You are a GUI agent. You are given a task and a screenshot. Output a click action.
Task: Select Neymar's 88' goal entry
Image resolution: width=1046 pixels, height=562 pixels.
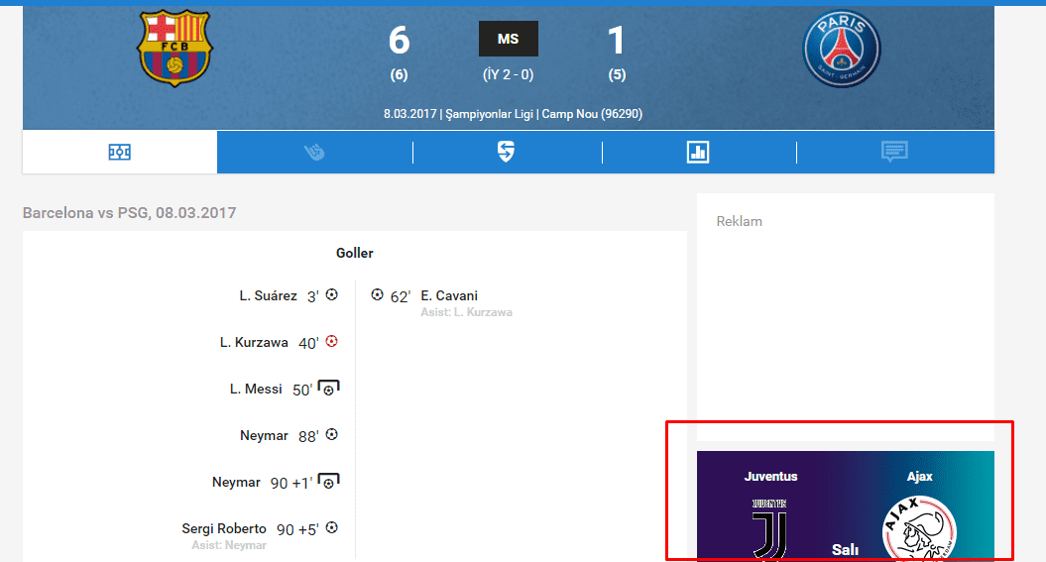pyautogui.click(x=264, y=436)
